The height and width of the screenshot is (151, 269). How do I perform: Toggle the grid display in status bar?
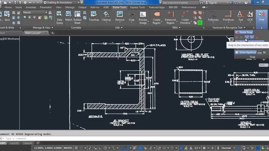pos(76,148)
